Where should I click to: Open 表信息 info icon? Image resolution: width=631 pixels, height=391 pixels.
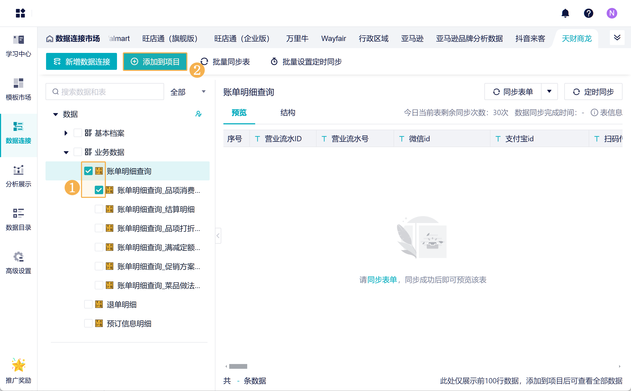click(x=594, y=113)
